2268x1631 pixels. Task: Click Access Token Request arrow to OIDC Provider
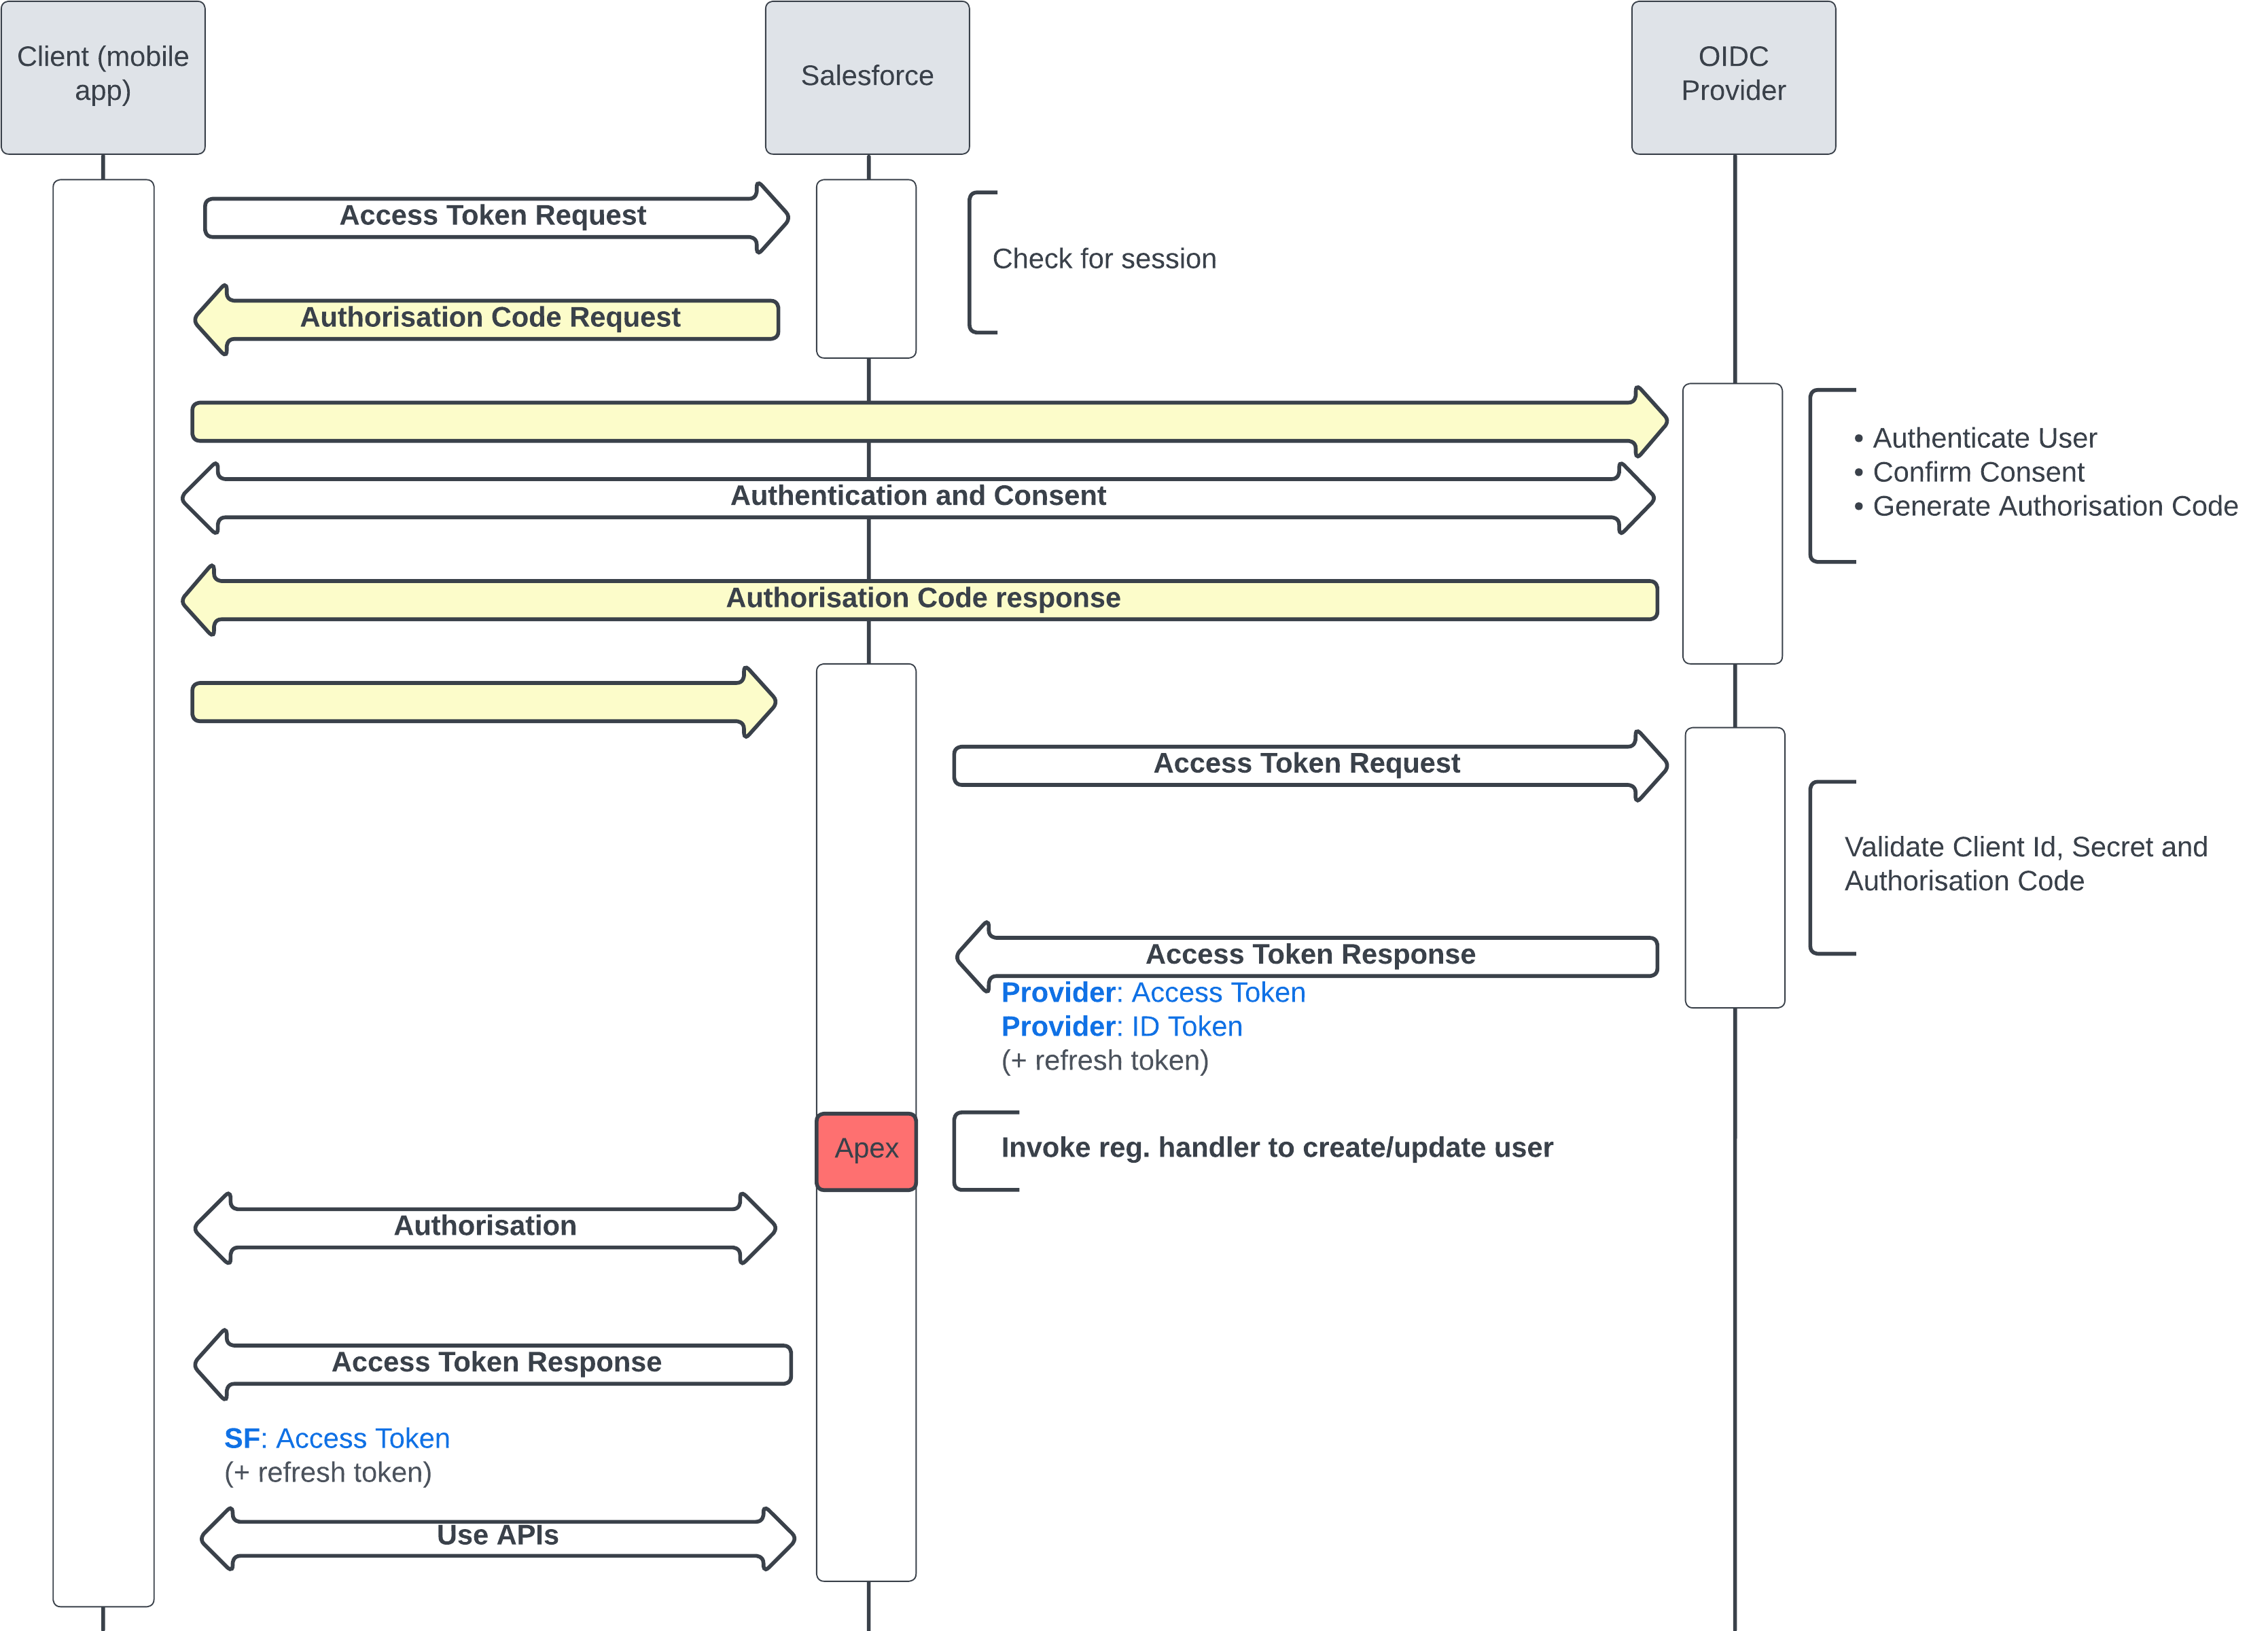point(1306,765)
